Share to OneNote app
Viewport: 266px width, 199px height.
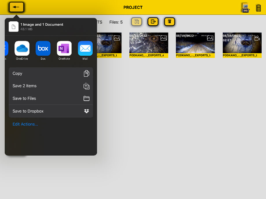click(x=64, y=50)
